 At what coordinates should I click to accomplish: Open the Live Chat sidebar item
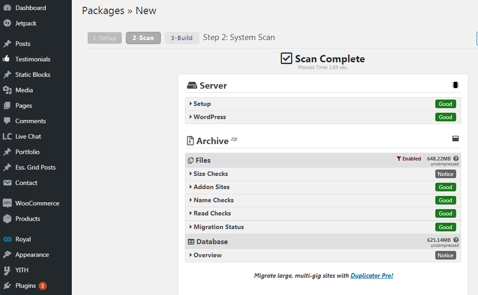click(28, 136)
